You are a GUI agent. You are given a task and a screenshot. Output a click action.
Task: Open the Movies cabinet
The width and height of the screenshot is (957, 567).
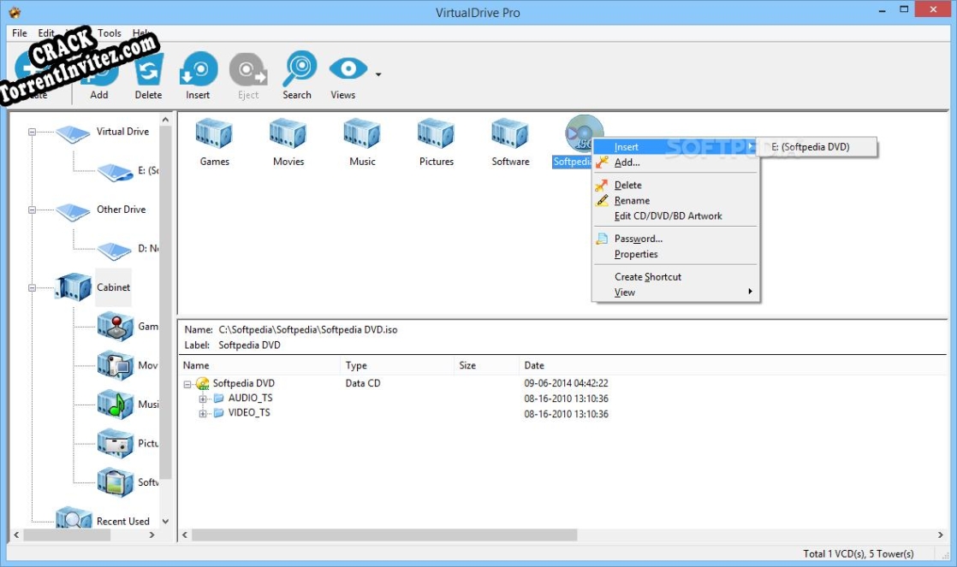click(x=287, y=137)
